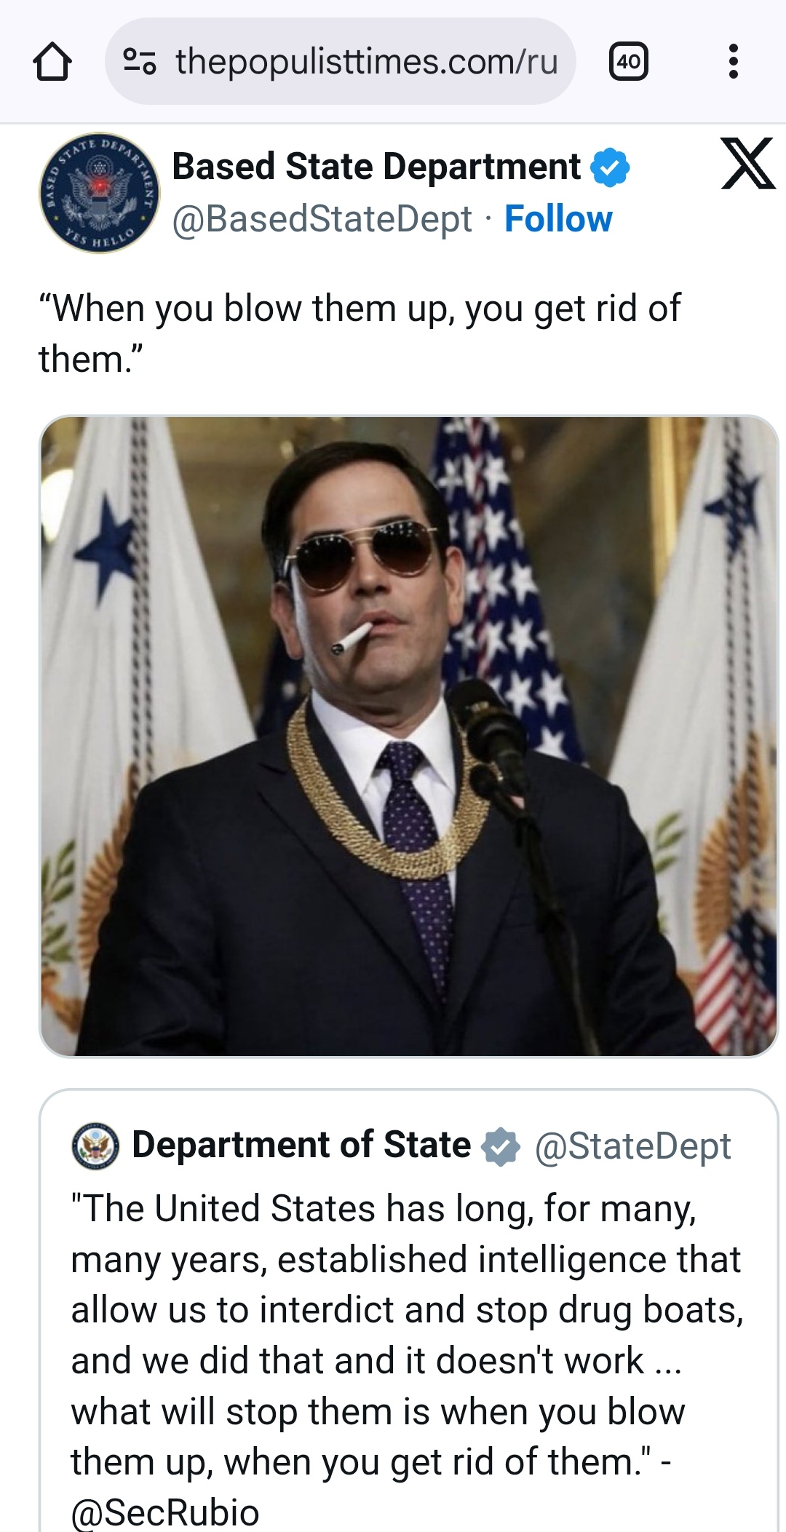Tap the Based State Department profile avatar
The height and width of the screenshot is (1532, 786).
click(x=99, y=193)
